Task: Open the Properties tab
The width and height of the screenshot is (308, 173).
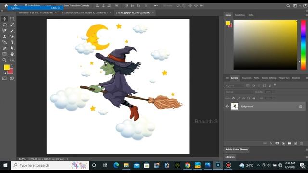Action: (x=284, y=78)
